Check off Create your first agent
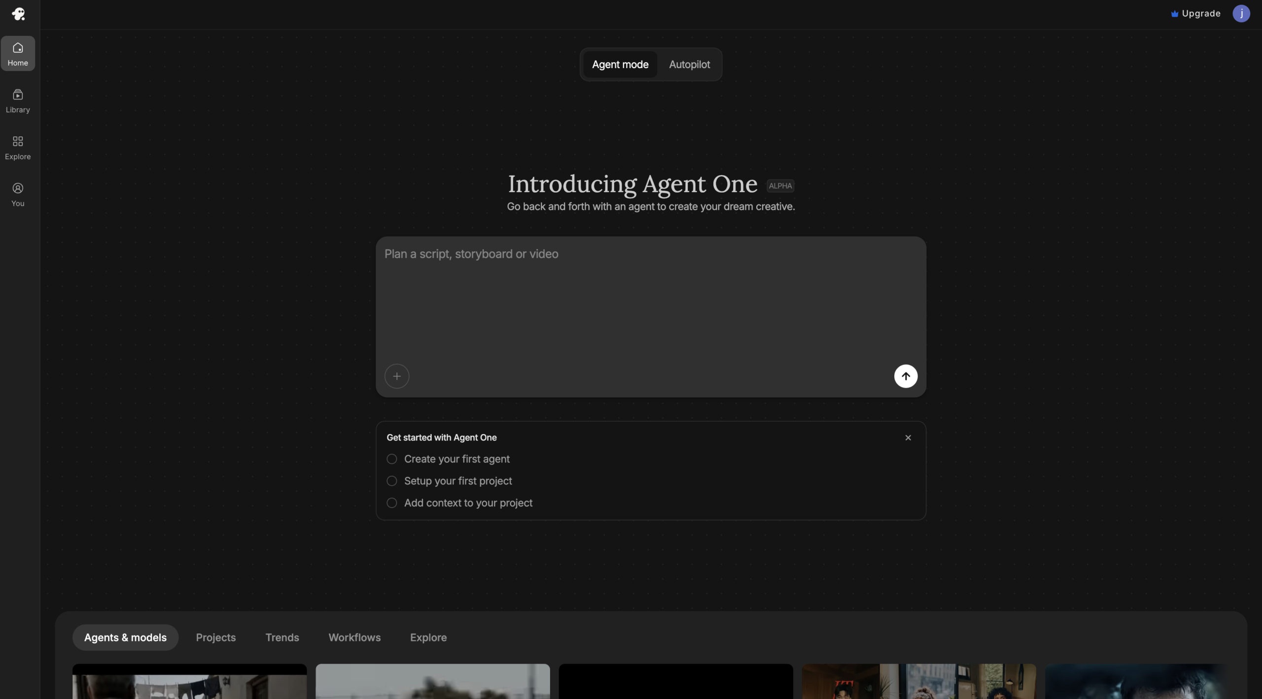 [392, 459]
